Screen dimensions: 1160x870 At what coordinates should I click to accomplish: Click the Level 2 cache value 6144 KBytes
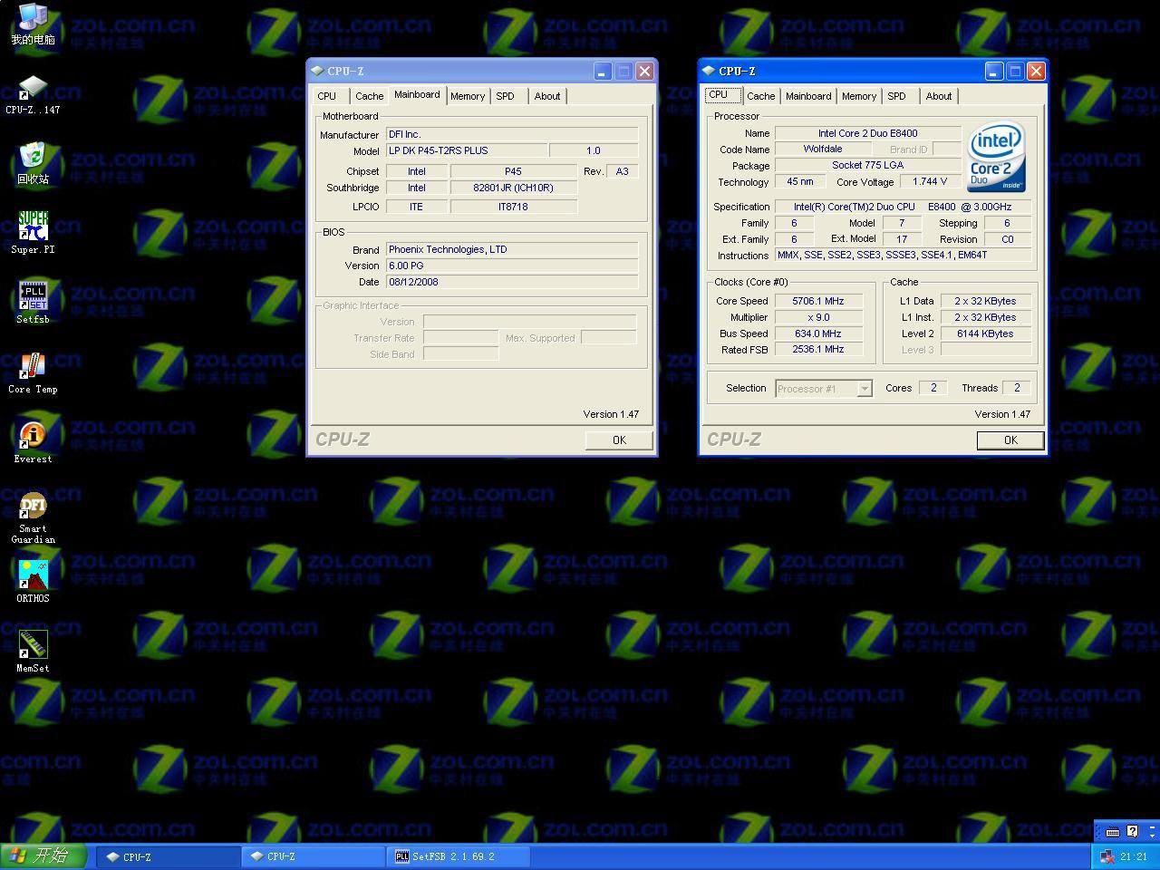(x=985, y=333)
